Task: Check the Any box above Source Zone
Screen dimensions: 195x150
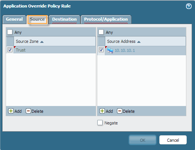Action: (x=10, y=32)
